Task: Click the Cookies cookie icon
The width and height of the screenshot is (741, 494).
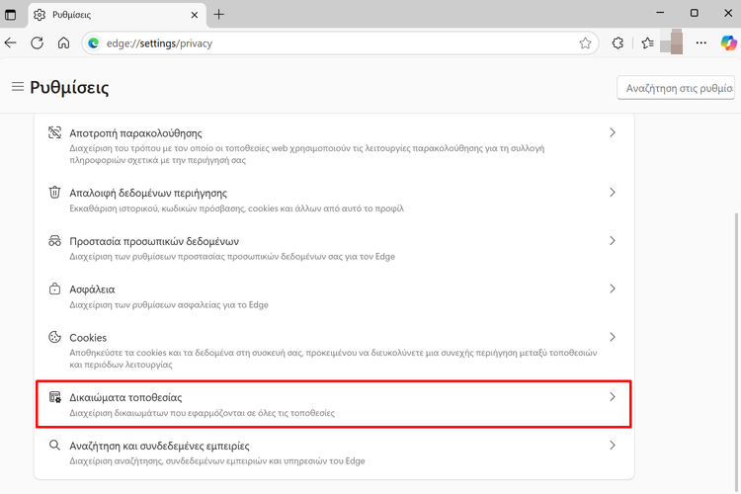Action: coord(54,337)
